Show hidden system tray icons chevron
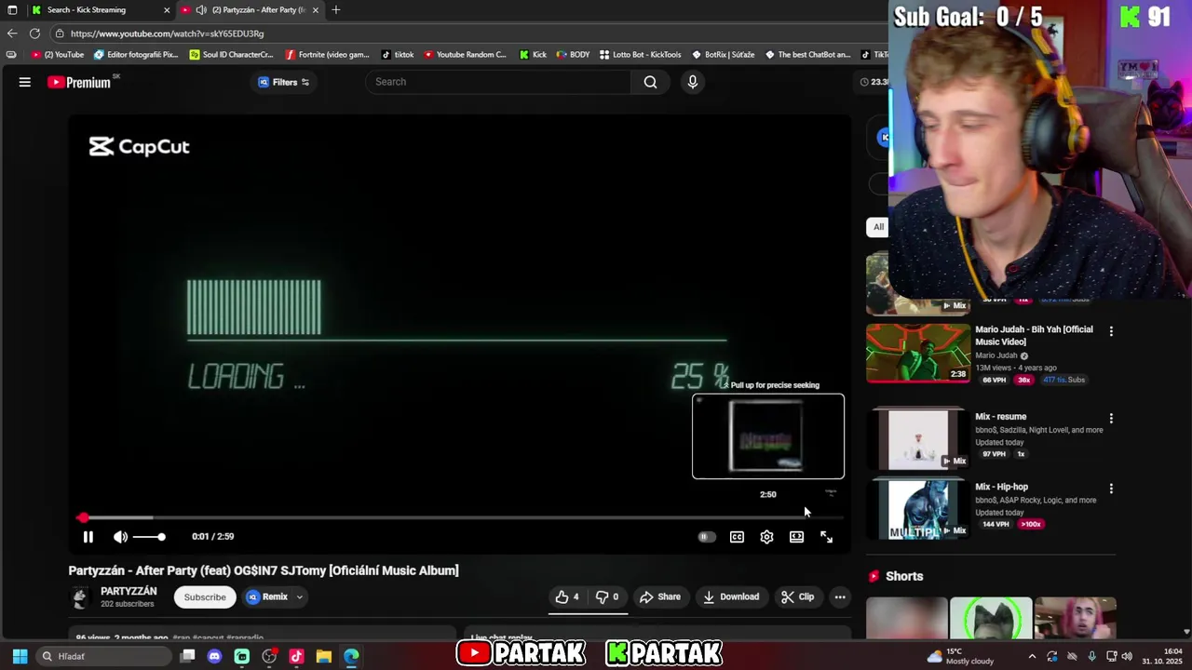Screen dimensions: 1192x670 pos(1032,656)
